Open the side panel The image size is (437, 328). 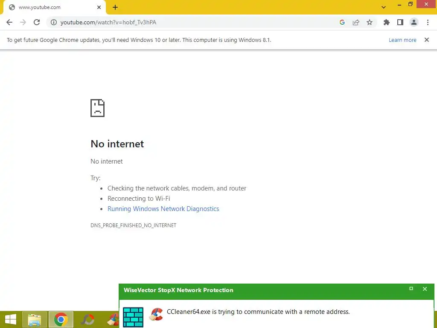pyautogui.click(x=400, y=22)
